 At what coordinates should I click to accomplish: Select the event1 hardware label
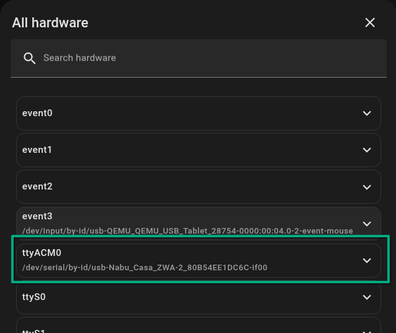[37, 150]
